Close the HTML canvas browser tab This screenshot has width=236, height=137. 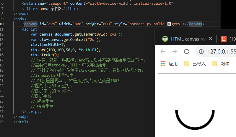point(211,39)
